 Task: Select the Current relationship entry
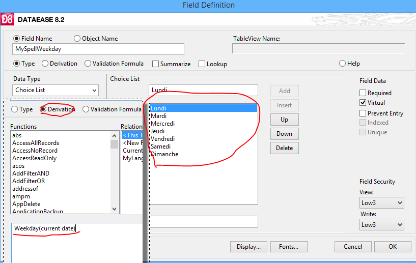[132, 151]
